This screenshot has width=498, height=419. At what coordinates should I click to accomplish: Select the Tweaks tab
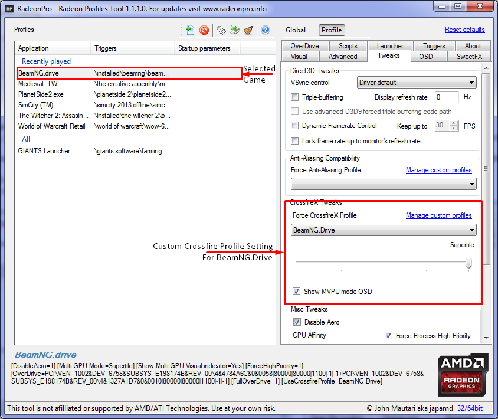389,55
